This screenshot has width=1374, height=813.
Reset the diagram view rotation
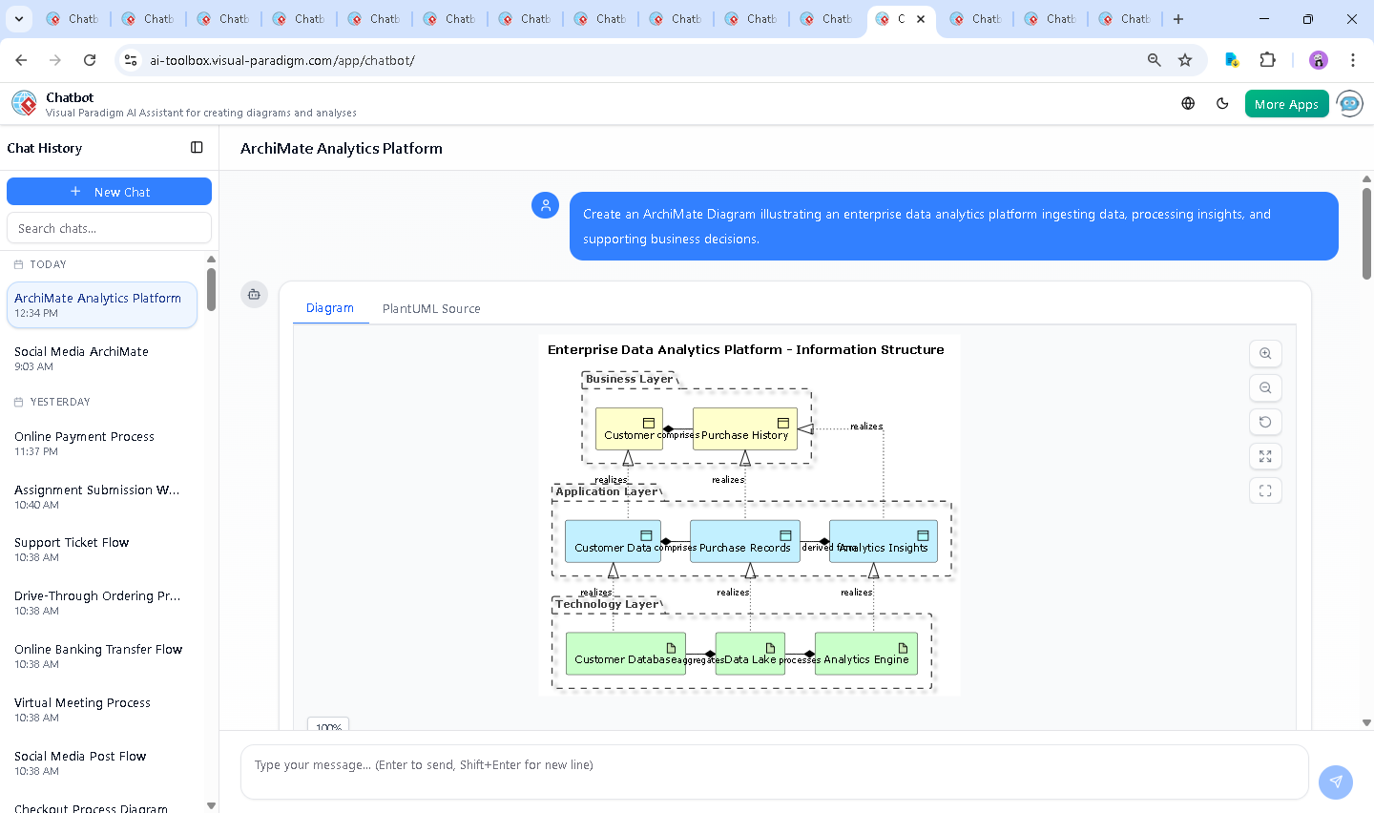pyautogui.click(x=1265, y=422)
